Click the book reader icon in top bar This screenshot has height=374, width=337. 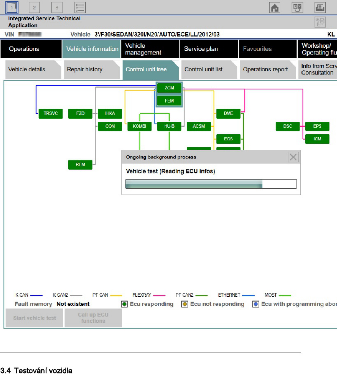click(297, 8)
